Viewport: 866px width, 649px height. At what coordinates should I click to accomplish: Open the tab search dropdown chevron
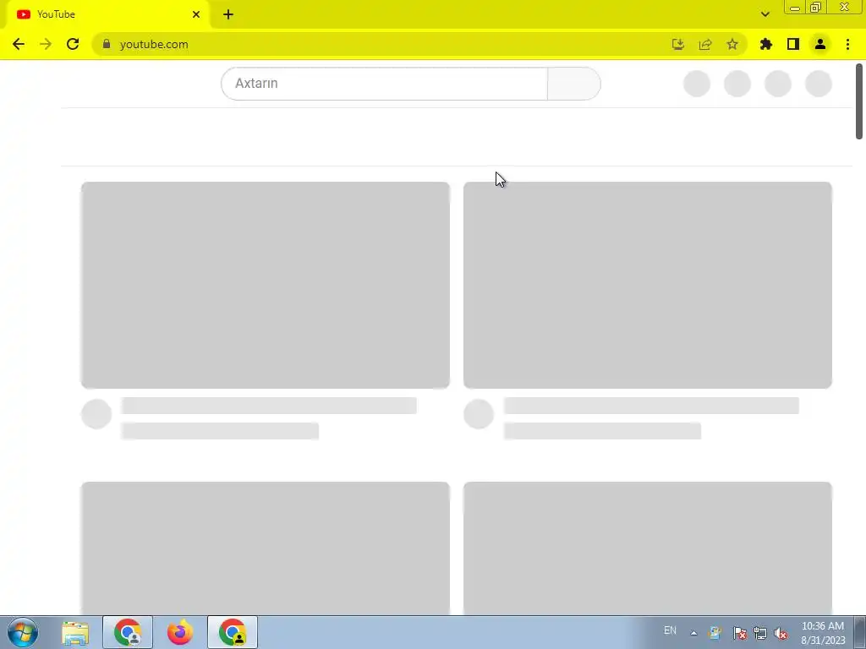click(765, 14)
